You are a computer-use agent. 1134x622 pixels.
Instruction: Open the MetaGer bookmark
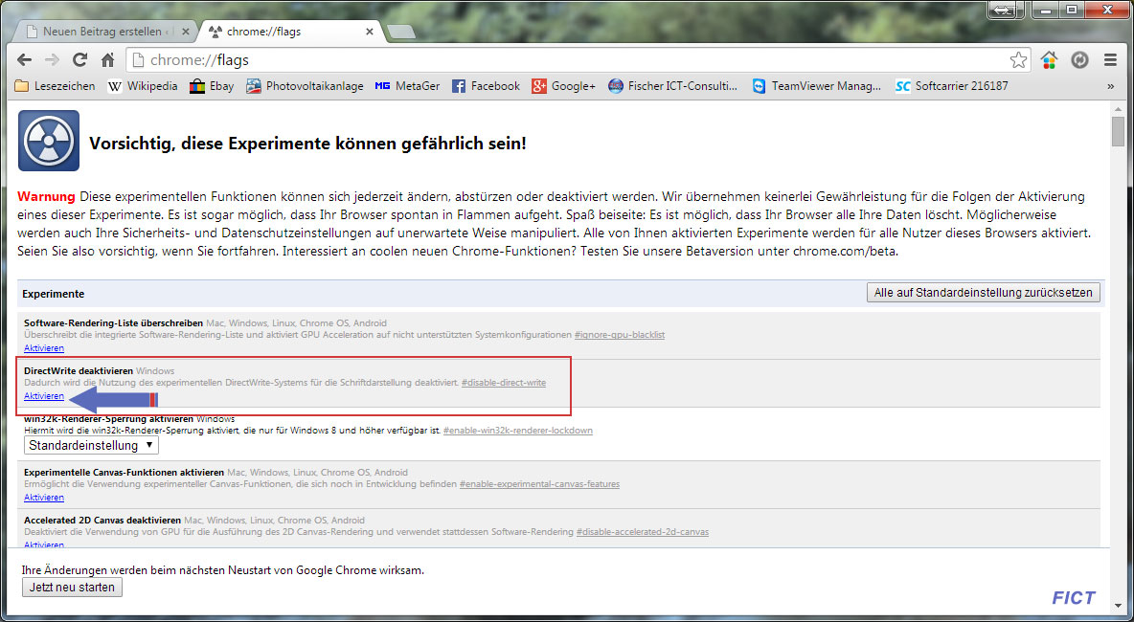click(407, 86)
